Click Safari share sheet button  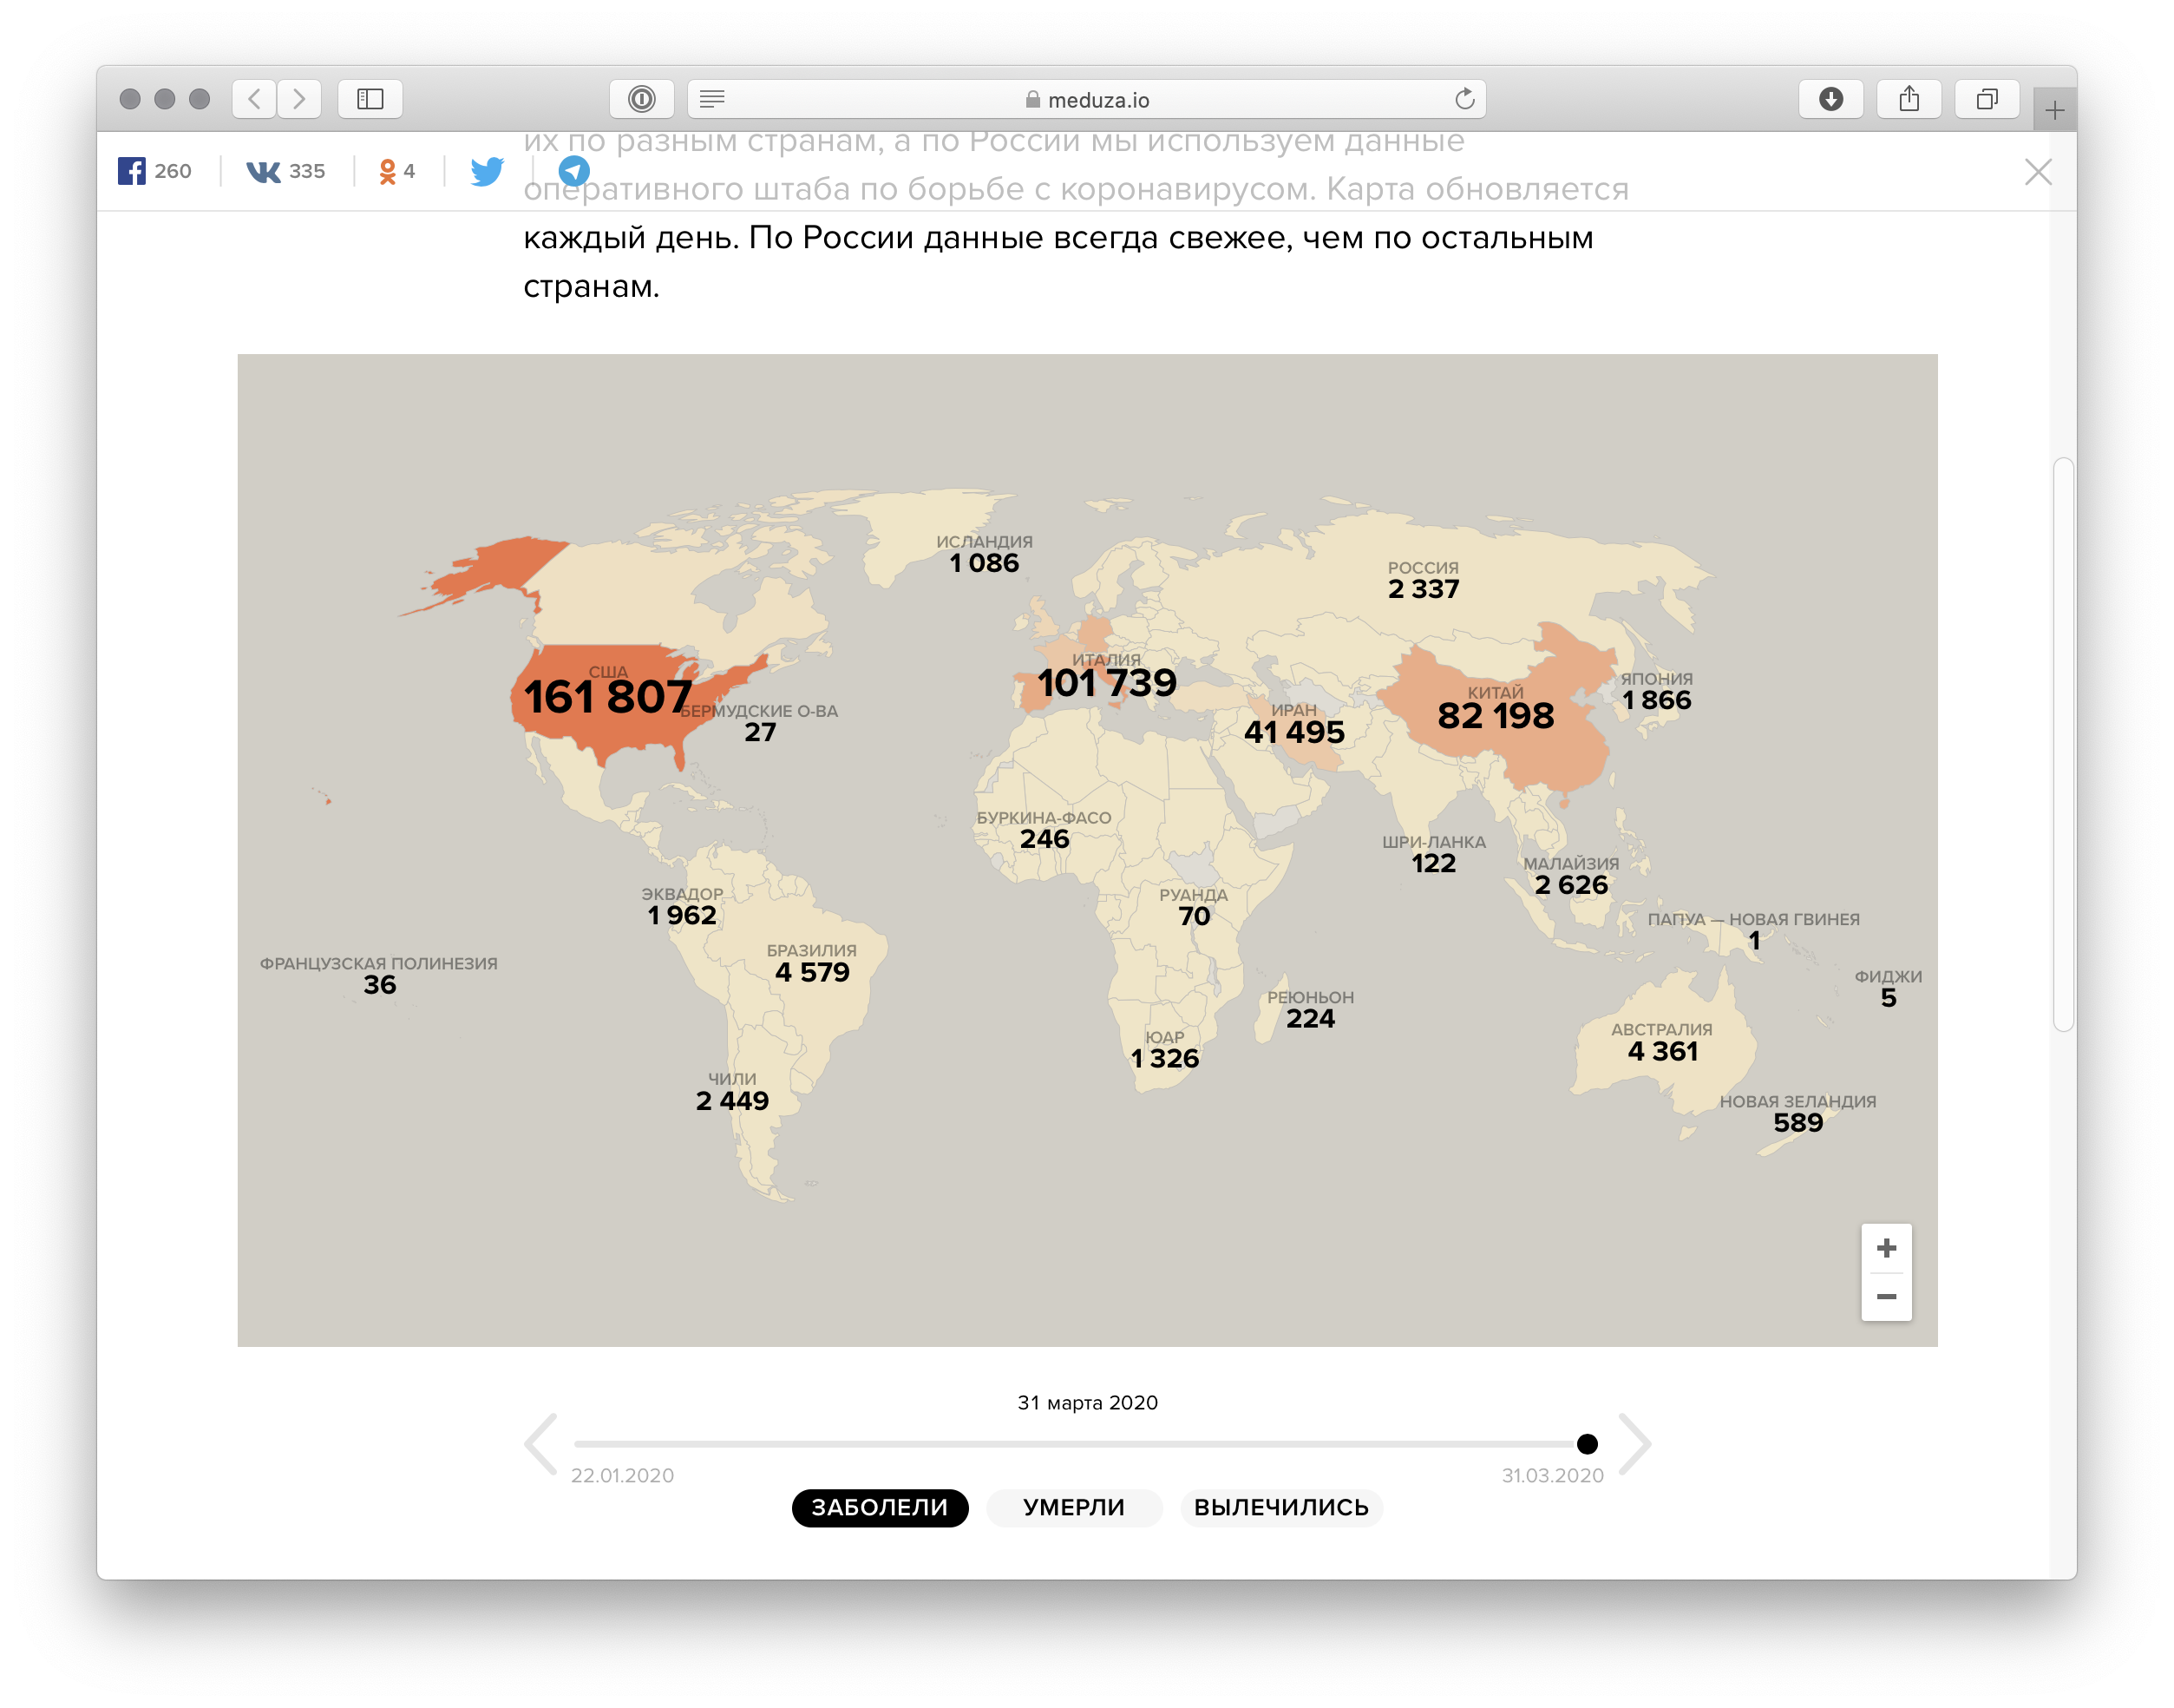tap(1909, 99)
